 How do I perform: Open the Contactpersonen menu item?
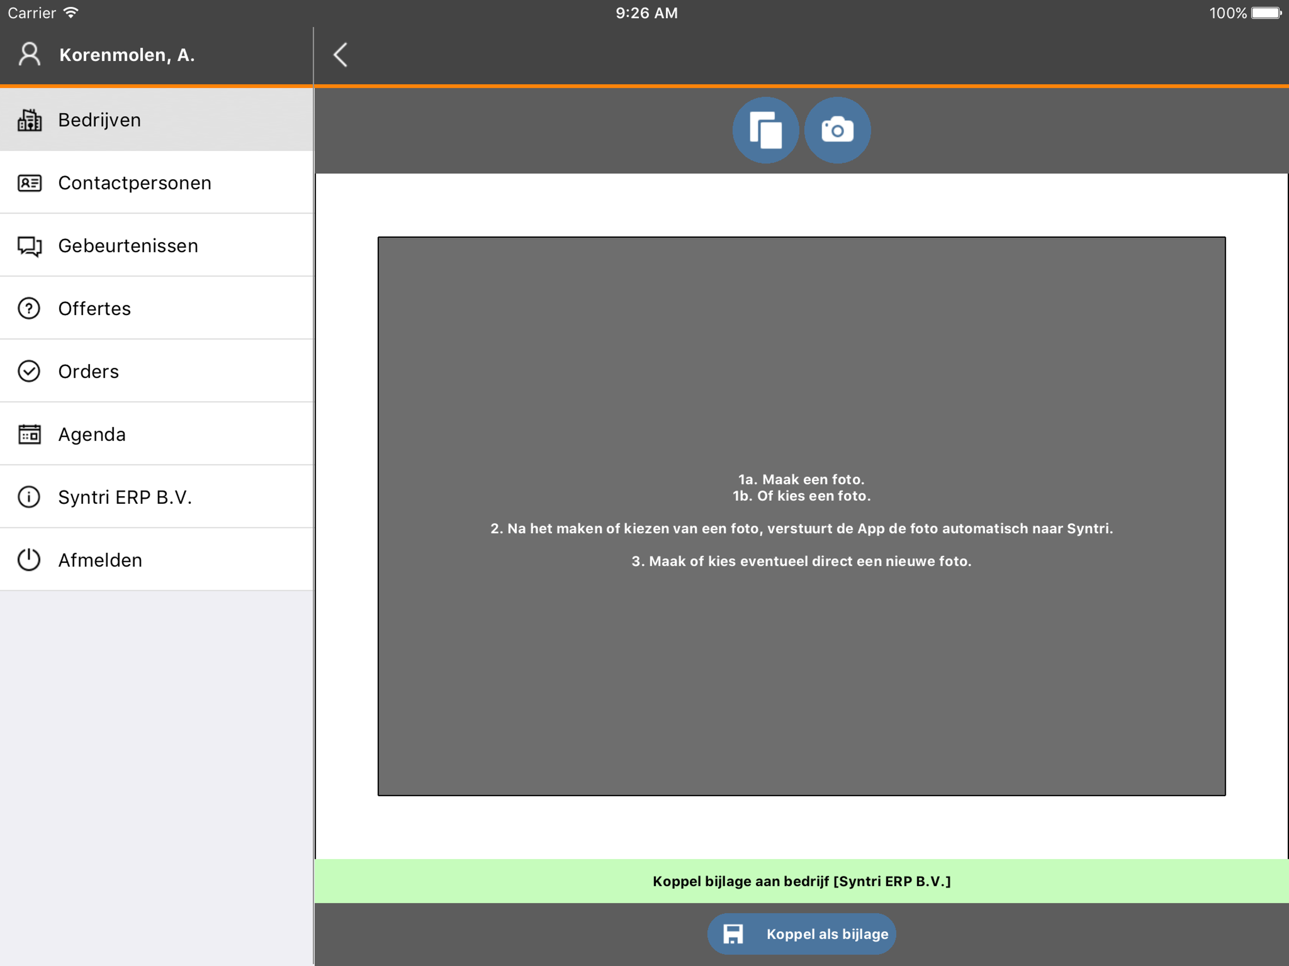[x=157, y=183]
